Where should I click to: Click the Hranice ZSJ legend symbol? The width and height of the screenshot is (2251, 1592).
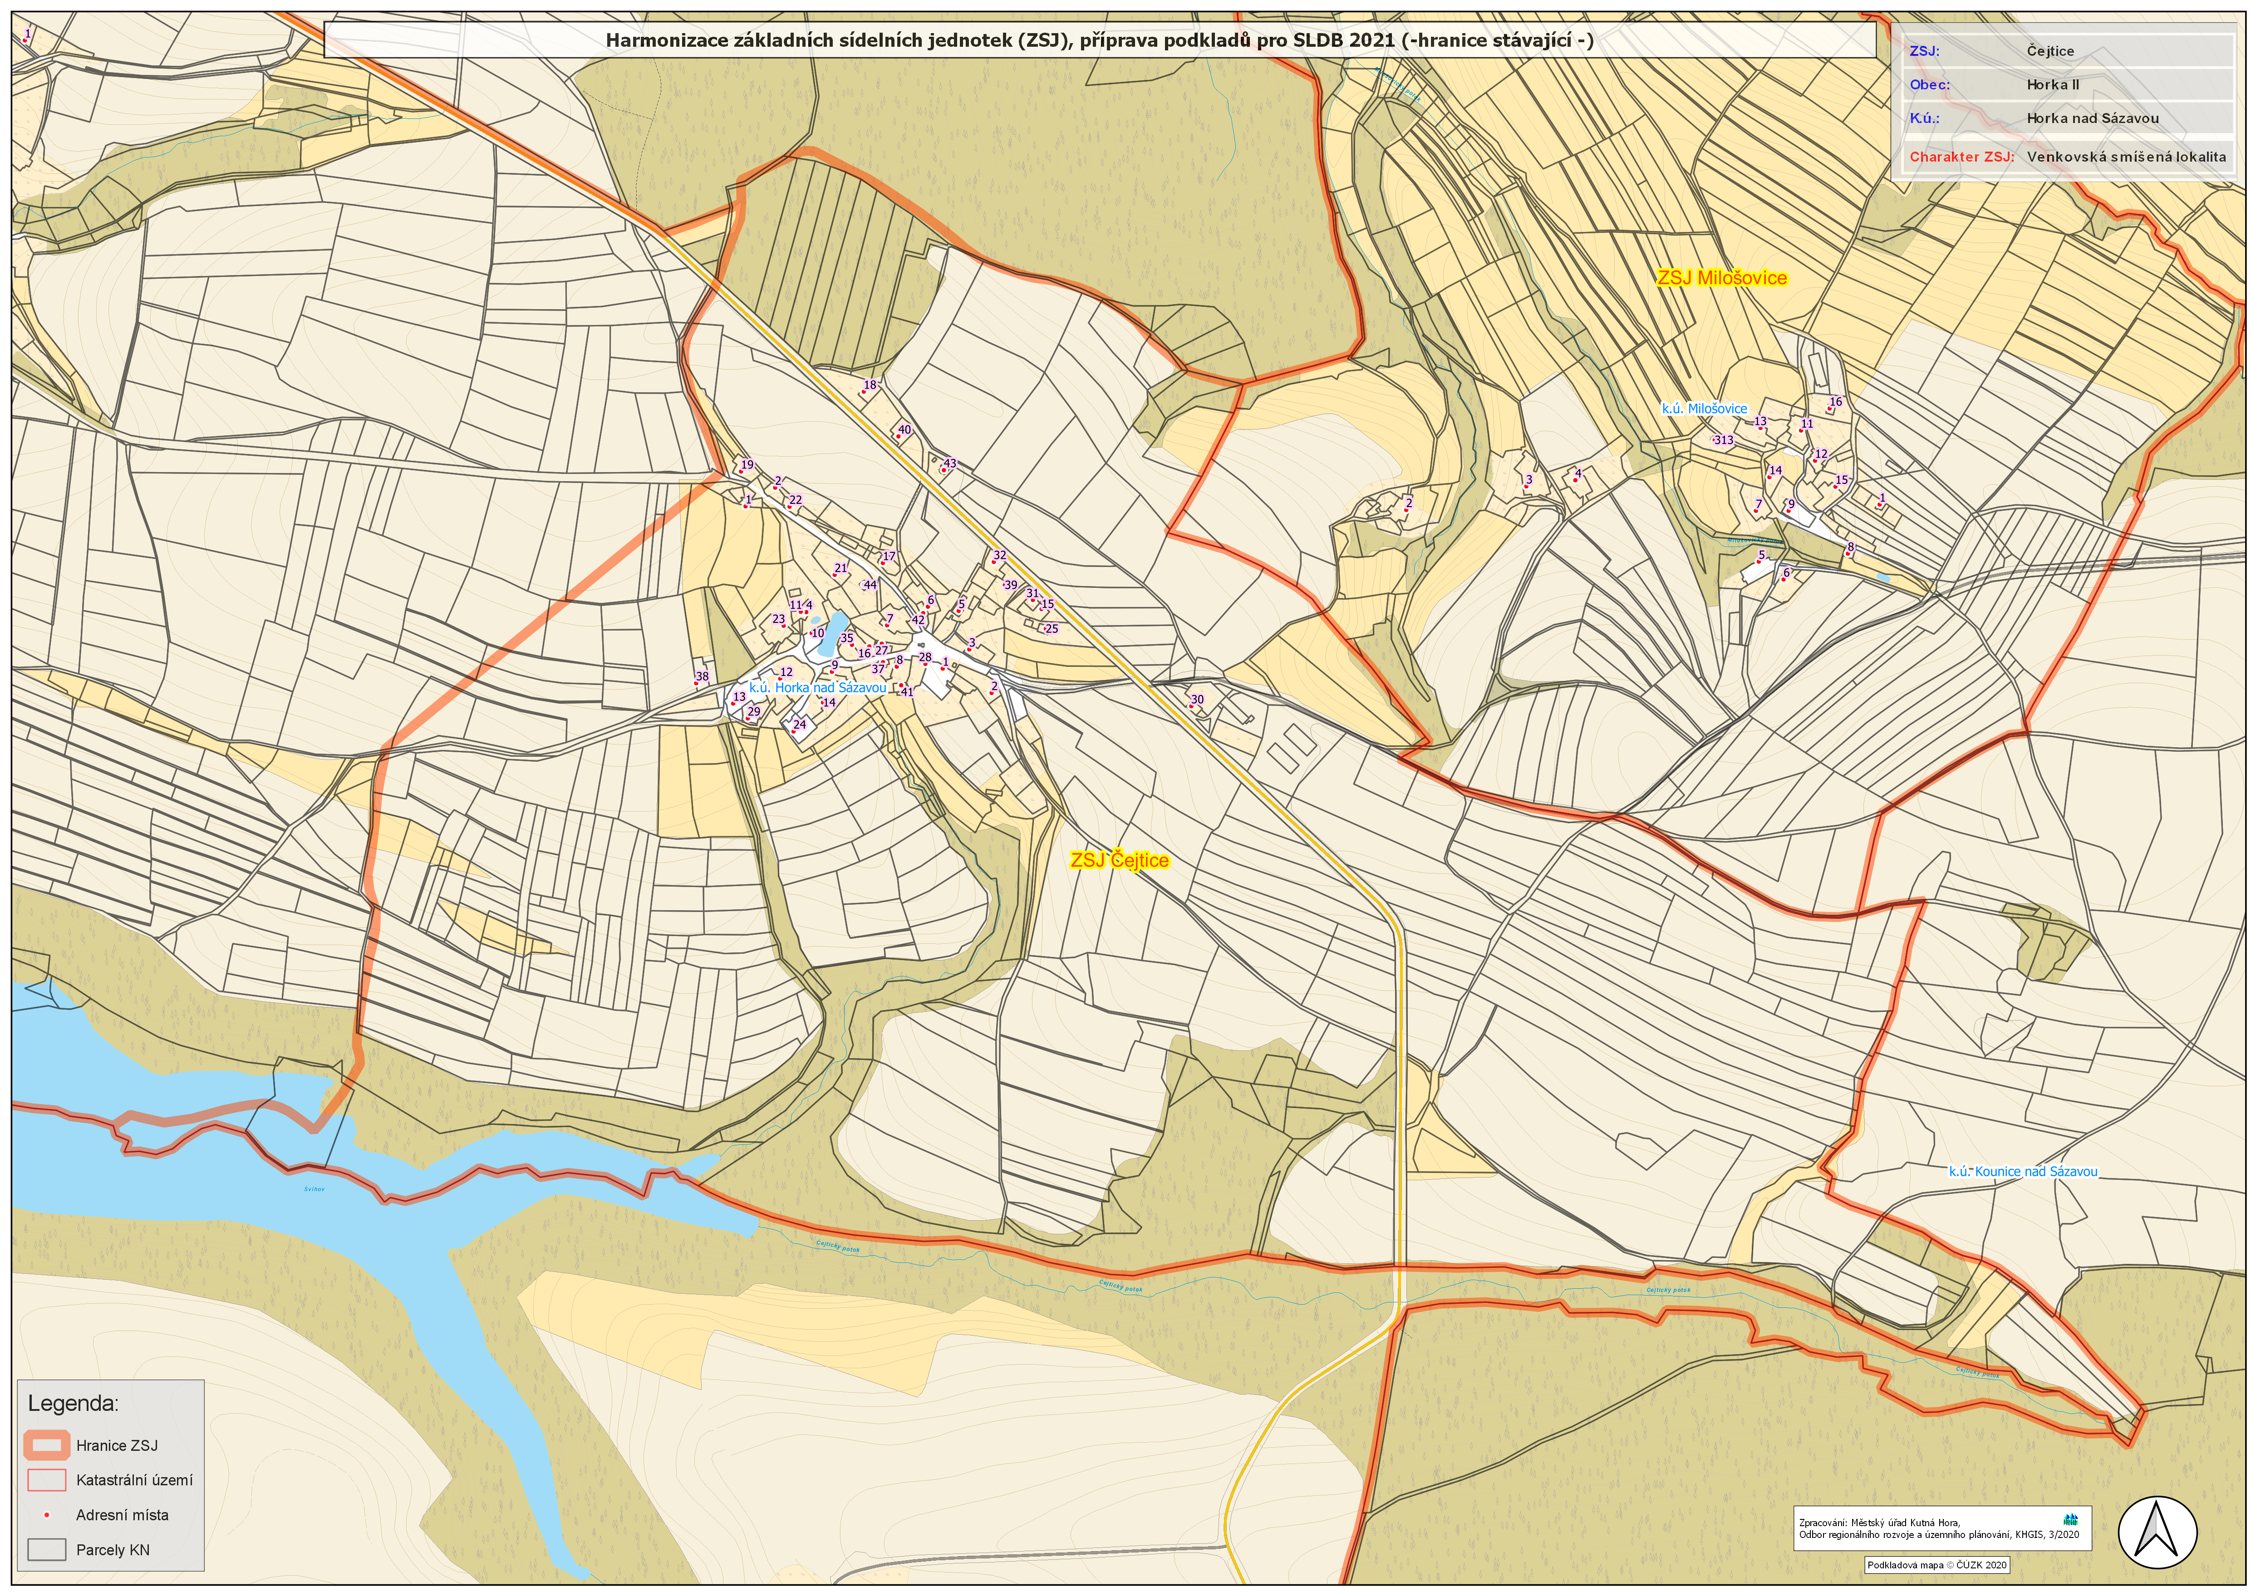[x=46, y=1445]
